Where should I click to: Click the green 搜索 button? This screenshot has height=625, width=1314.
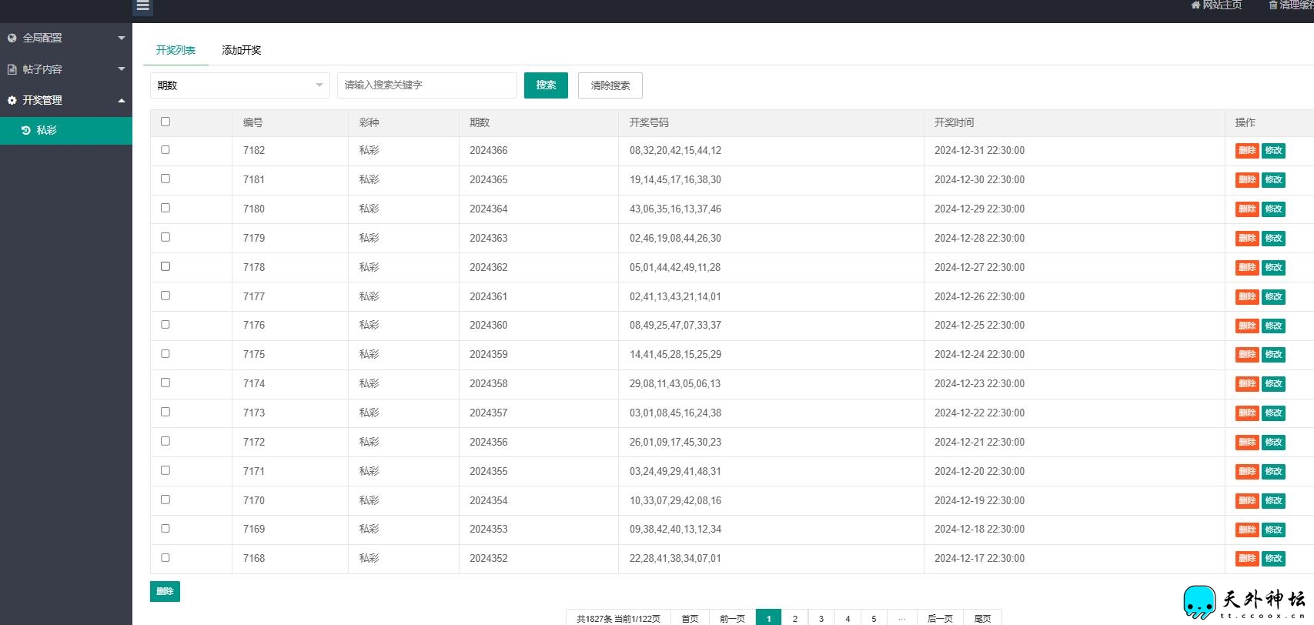[546, 85]
